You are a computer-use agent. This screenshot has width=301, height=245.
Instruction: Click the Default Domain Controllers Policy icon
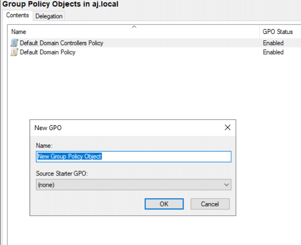(x=15, y=43)
